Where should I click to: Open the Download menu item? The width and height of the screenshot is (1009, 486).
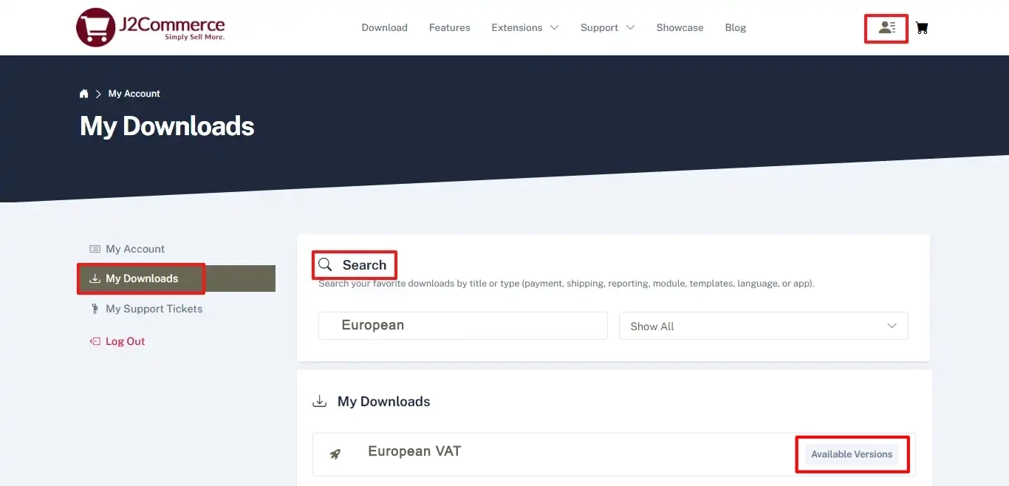click(x=385, y=27)
